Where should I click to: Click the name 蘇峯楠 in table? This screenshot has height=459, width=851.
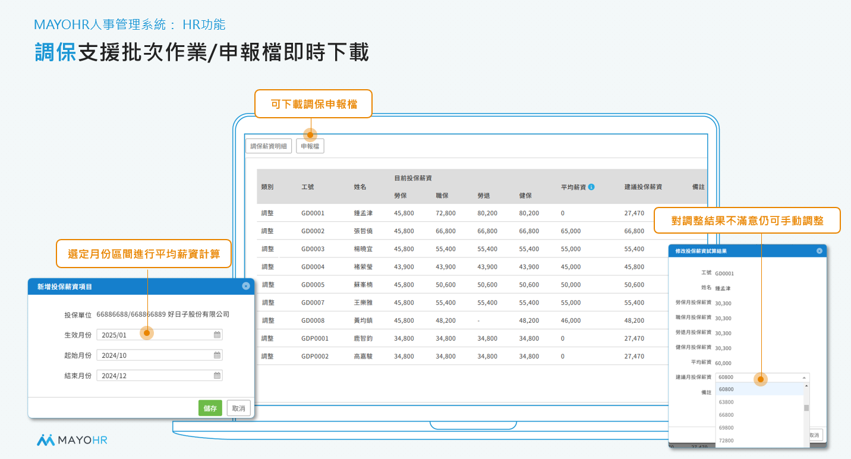point(363,284)
